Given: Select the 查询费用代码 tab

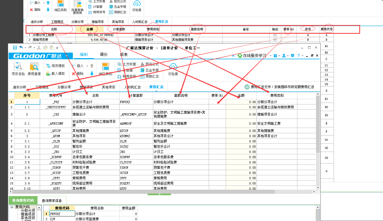Looking at the screenshot, I should [x=23, y=201].
